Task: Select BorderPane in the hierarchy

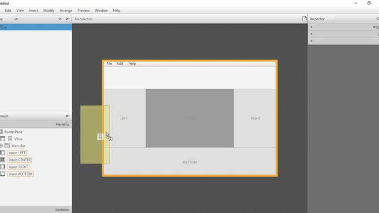Action: [x=13, y=132]
